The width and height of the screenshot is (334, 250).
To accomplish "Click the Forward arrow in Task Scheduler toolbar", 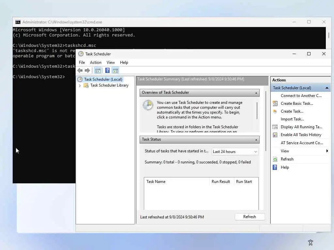I will pyautogui.click(x=87, y=71).
